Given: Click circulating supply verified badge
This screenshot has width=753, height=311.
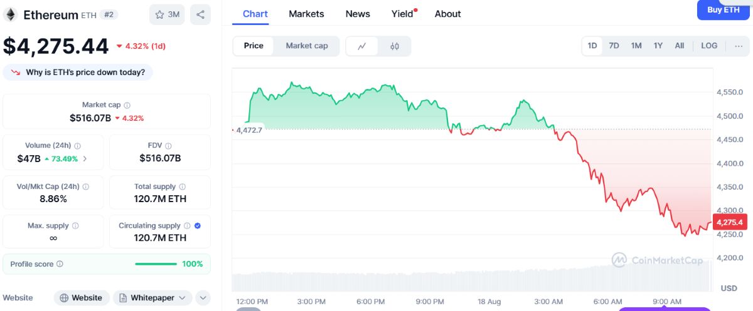Looking at the screenshot, I should click(x=198, y=225).
